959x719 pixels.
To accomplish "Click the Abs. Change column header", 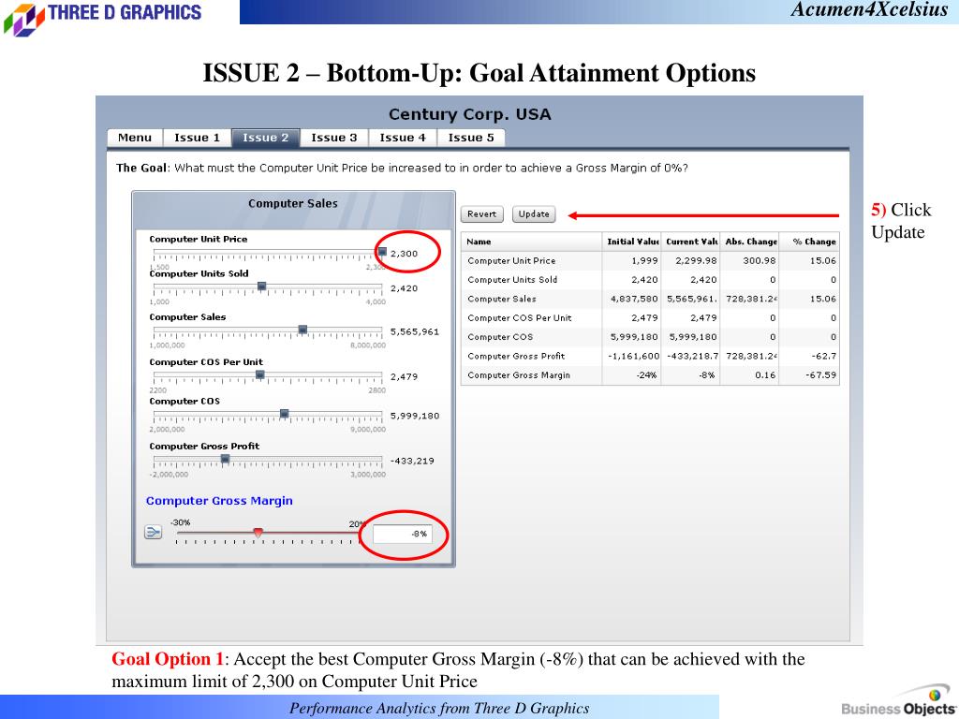I will click(750, 242).
